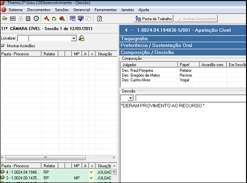The width and height of the screenshot is (247, 183).
Task: Open the Gerencial menu
Action: (82, 10)
